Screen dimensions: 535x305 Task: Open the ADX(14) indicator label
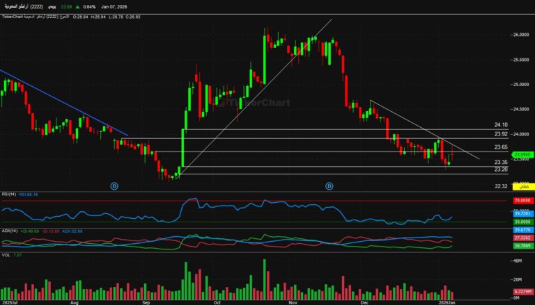9,230
